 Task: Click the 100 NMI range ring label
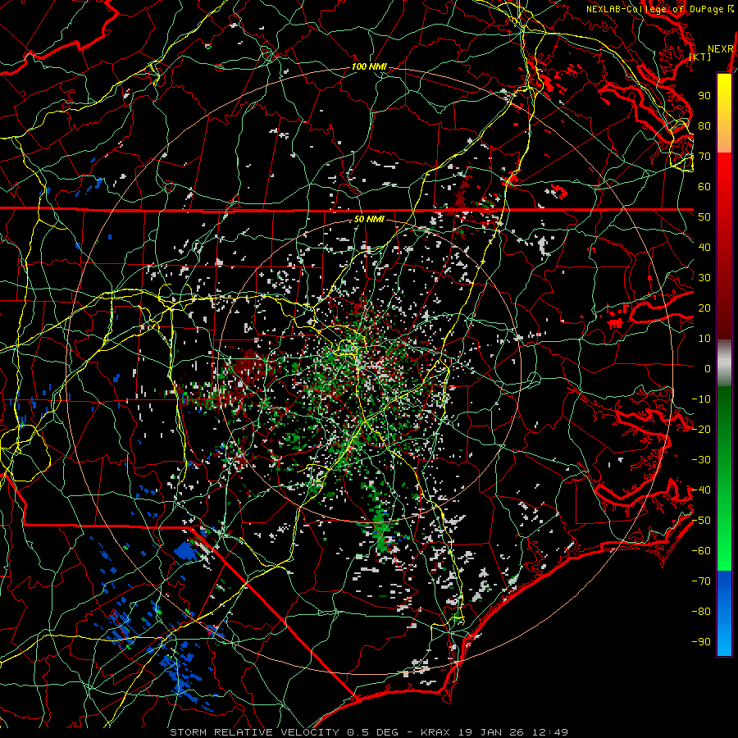[x=370, y=66]
